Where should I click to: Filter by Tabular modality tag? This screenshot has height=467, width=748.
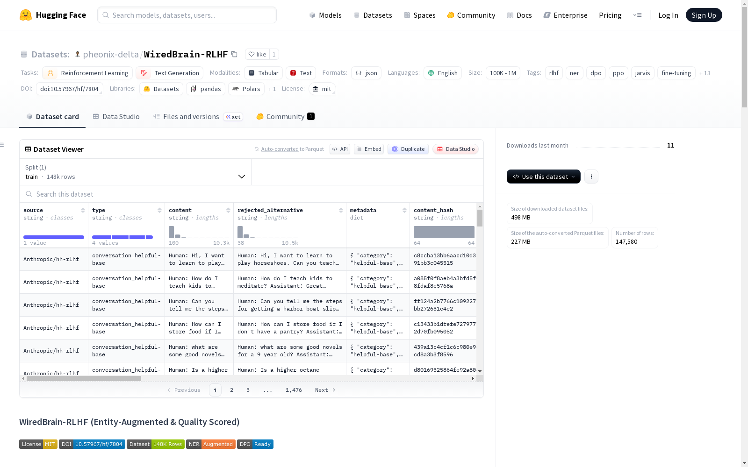click(x=264, y=73)
